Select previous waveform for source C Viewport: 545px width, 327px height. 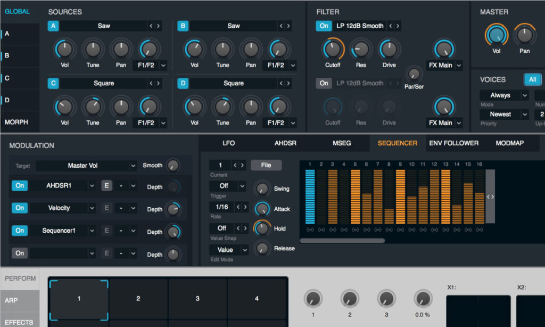coord(151,83)
